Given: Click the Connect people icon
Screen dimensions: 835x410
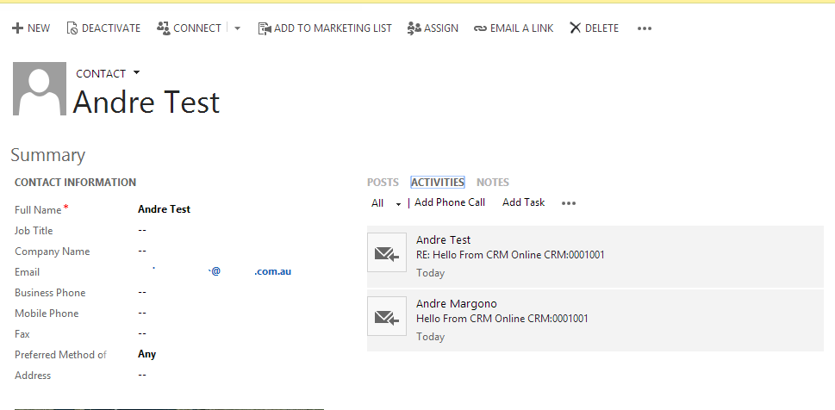Looking at the screenshot, I should click(x=163, y=28).
